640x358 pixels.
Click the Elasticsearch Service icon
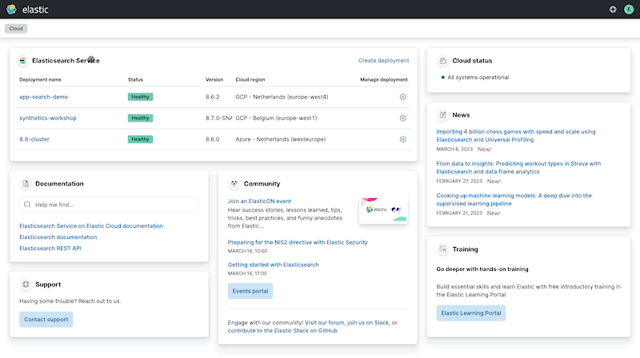click(23, 61)
